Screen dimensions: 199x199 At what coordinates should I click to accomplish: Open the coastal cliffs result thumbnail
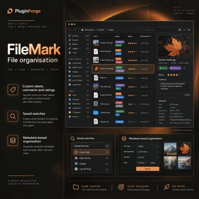point(184,163)
